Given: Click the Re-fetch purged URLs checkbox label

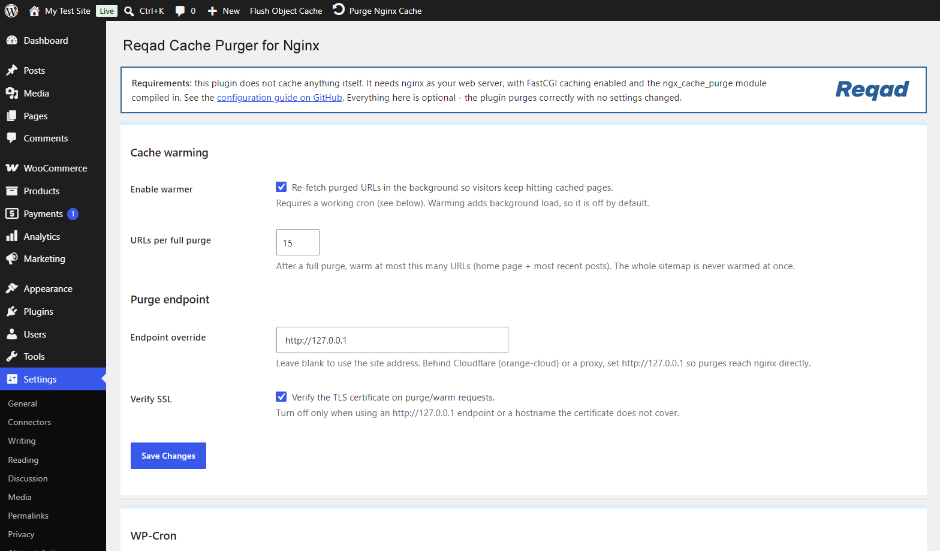Looking at the screenshot, I should (x=453, y=187).
